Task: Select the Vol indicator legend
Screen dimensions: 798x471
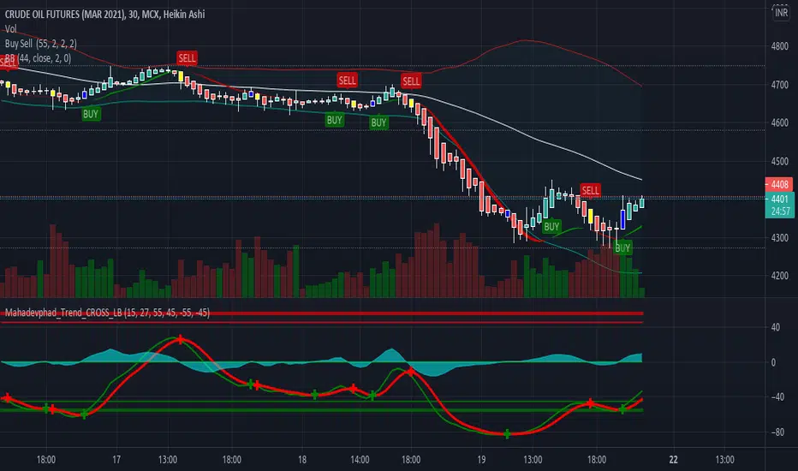Action: [x=10, y=29]
